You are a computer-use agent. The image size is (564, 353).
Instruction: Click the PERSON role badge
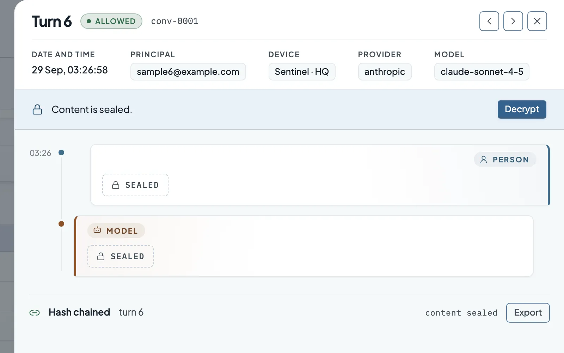pos(505,160)
